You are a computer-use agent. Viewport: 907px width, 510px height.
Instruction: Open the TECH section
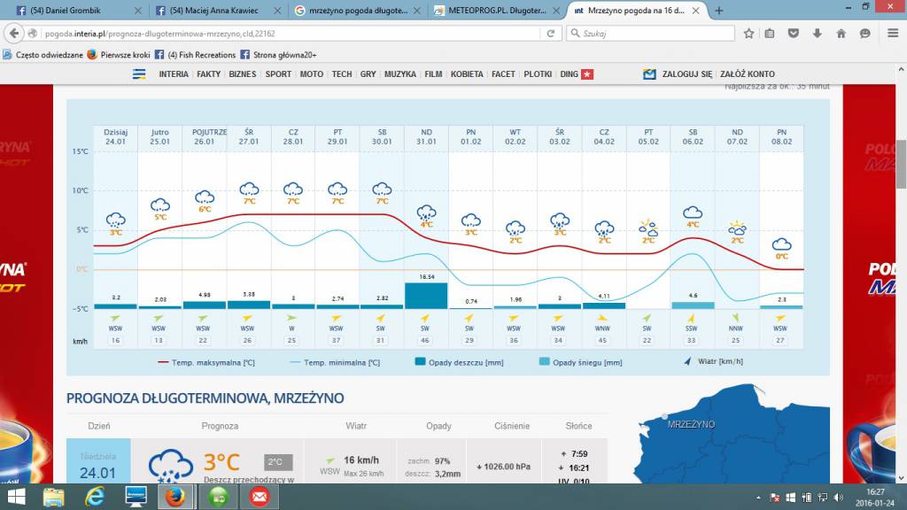pos(341,74)
